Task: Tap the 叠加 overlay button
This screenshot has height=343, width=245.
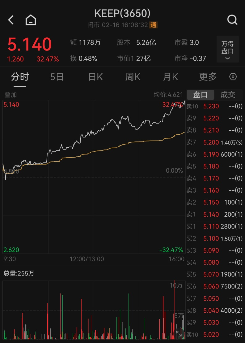Action: click(x=11, y=95)
